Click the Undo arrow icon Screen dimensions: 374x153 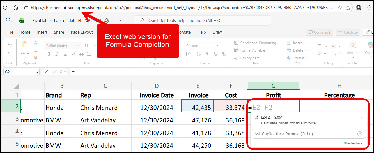click(10, 45)
